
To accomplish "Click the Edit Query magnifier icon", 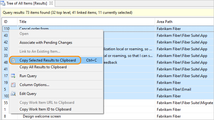I will (x=13, y=94).
